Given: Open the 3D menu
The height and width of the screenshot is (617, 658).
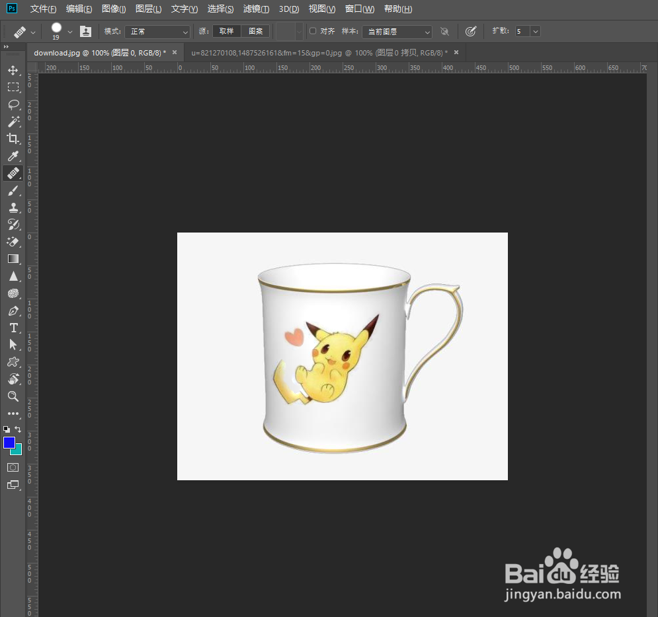Looking at the screenshot, I should coord(289,9).
